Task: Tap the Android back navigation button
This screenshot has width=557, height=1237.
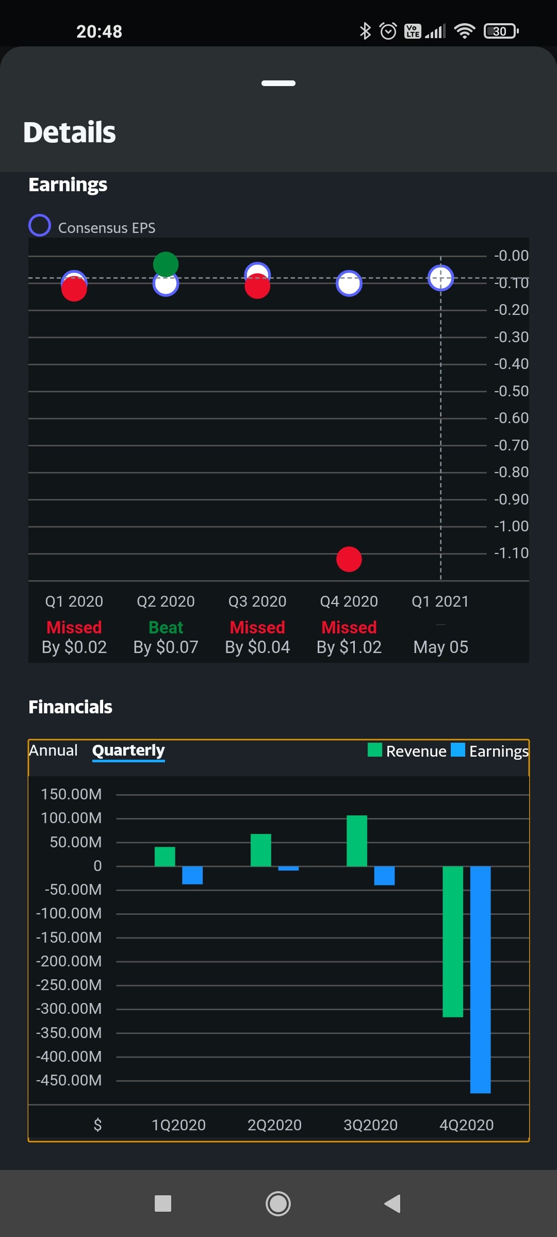Action: point(393,1204)
